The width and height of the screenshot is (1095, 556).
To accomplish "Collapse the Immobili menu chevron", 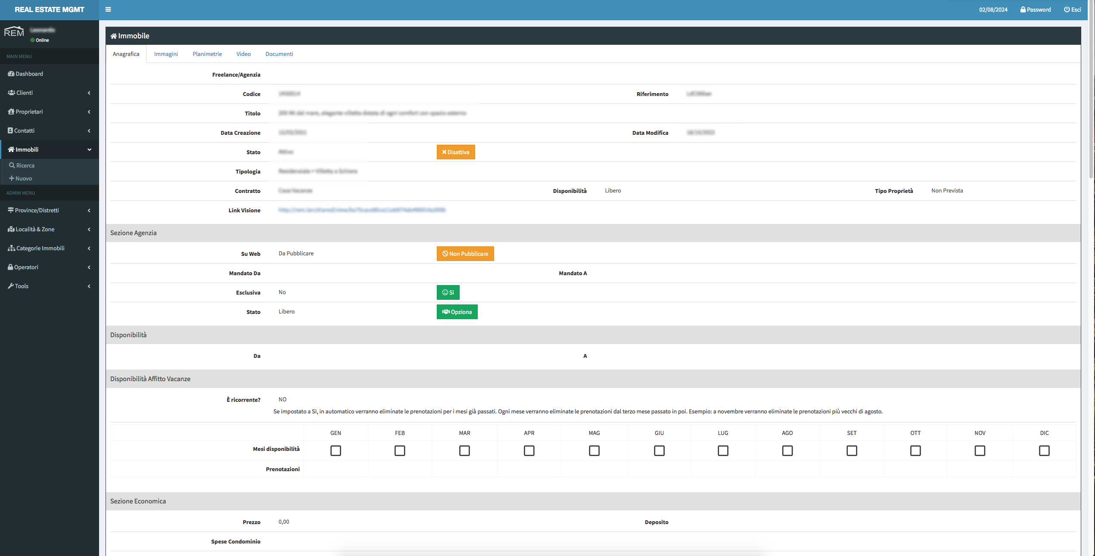I will [89, 150].
